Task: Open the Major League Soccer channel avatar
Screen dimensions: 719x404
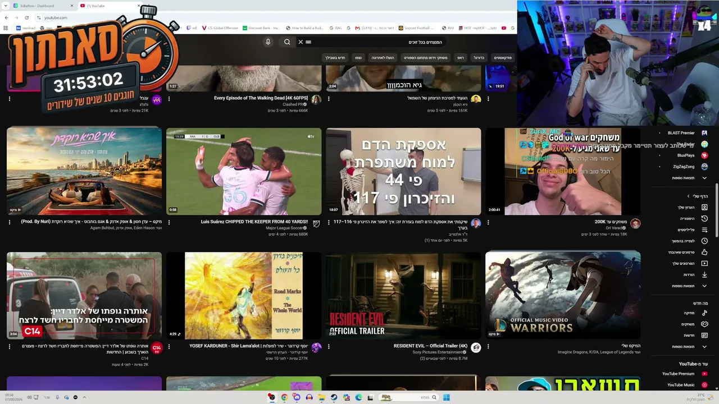Action: [316, 223]
